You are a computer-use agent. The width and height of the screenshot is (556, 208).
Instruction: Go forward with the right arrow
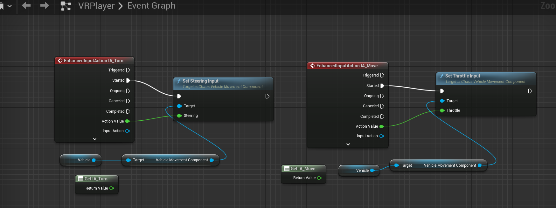click(45, 5)
